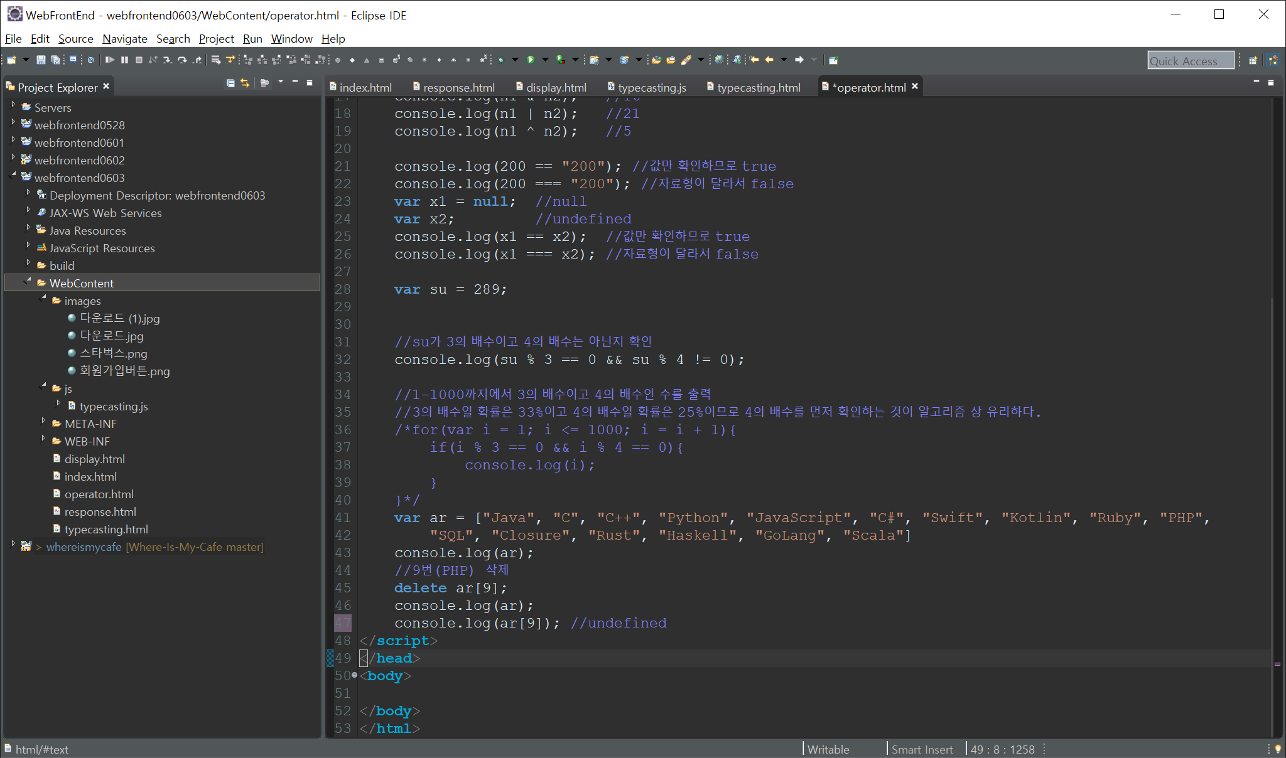Screen dimensions: 1286x758
Task: Click the Save toolbar icon
Action: pyautogui.click(x=41, y=60)
